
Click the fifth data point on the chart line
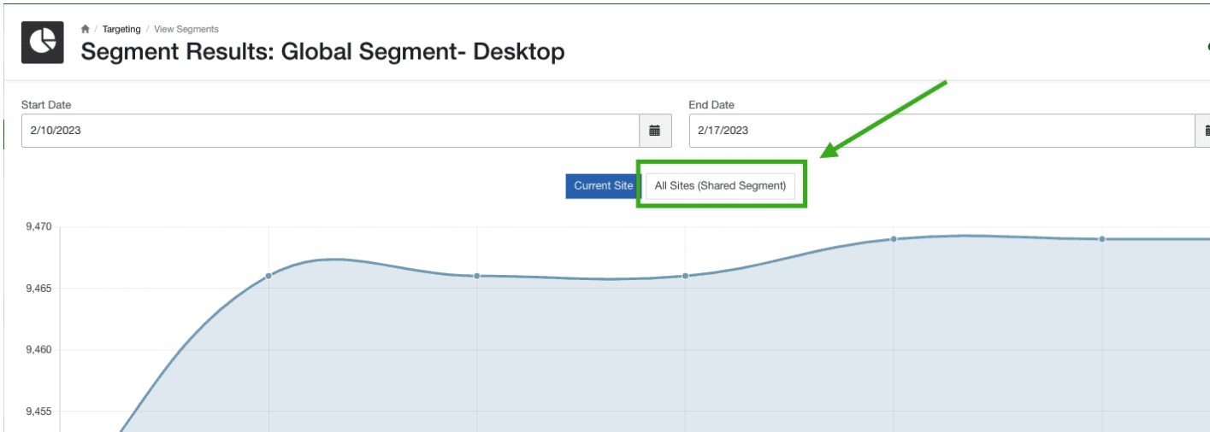pos(1102,239)
